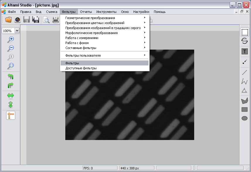This screenshot has height=172, width=251.
Task: Expand Преобразования цветных изображений submenu
Action: tap(105, 23)
